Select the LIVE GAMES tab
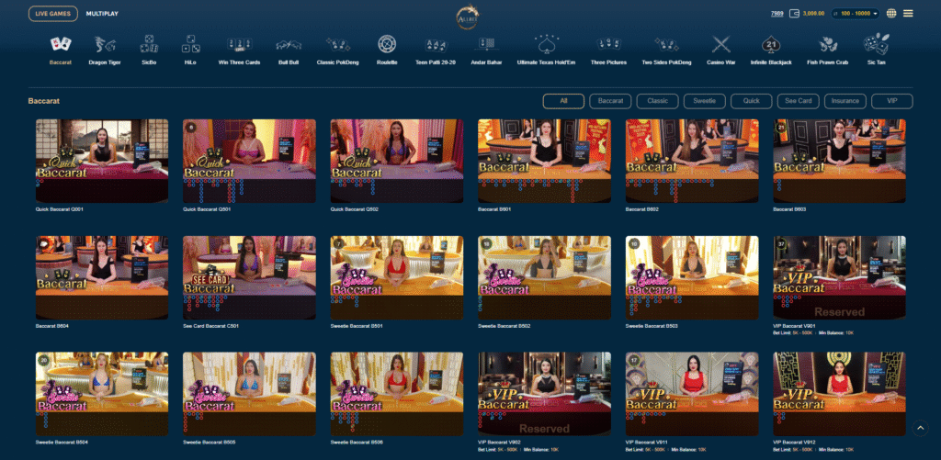Viewport: 941px width, 460px height. (52, 14)
